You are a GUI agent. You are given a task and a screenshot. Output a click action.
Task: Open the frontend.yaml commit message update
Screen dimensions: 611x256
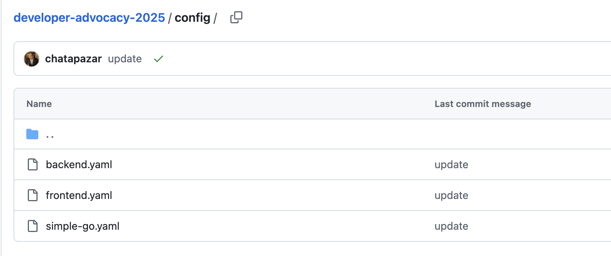(x=451, y=196)
